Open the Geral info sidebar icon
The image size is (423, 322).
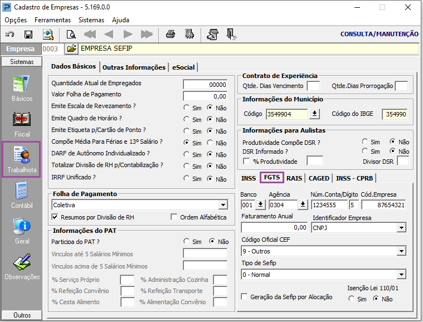pyautogui.click(x=22, y=231)
